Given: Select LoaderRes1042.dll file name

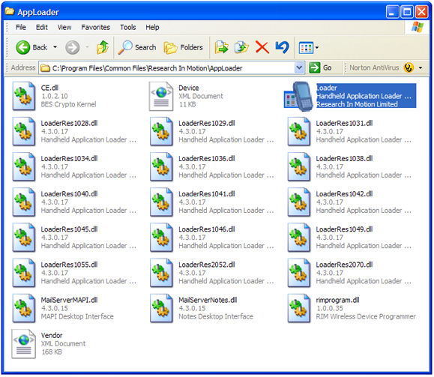Looking at the screenshot, I should click(x=344, y=194).
